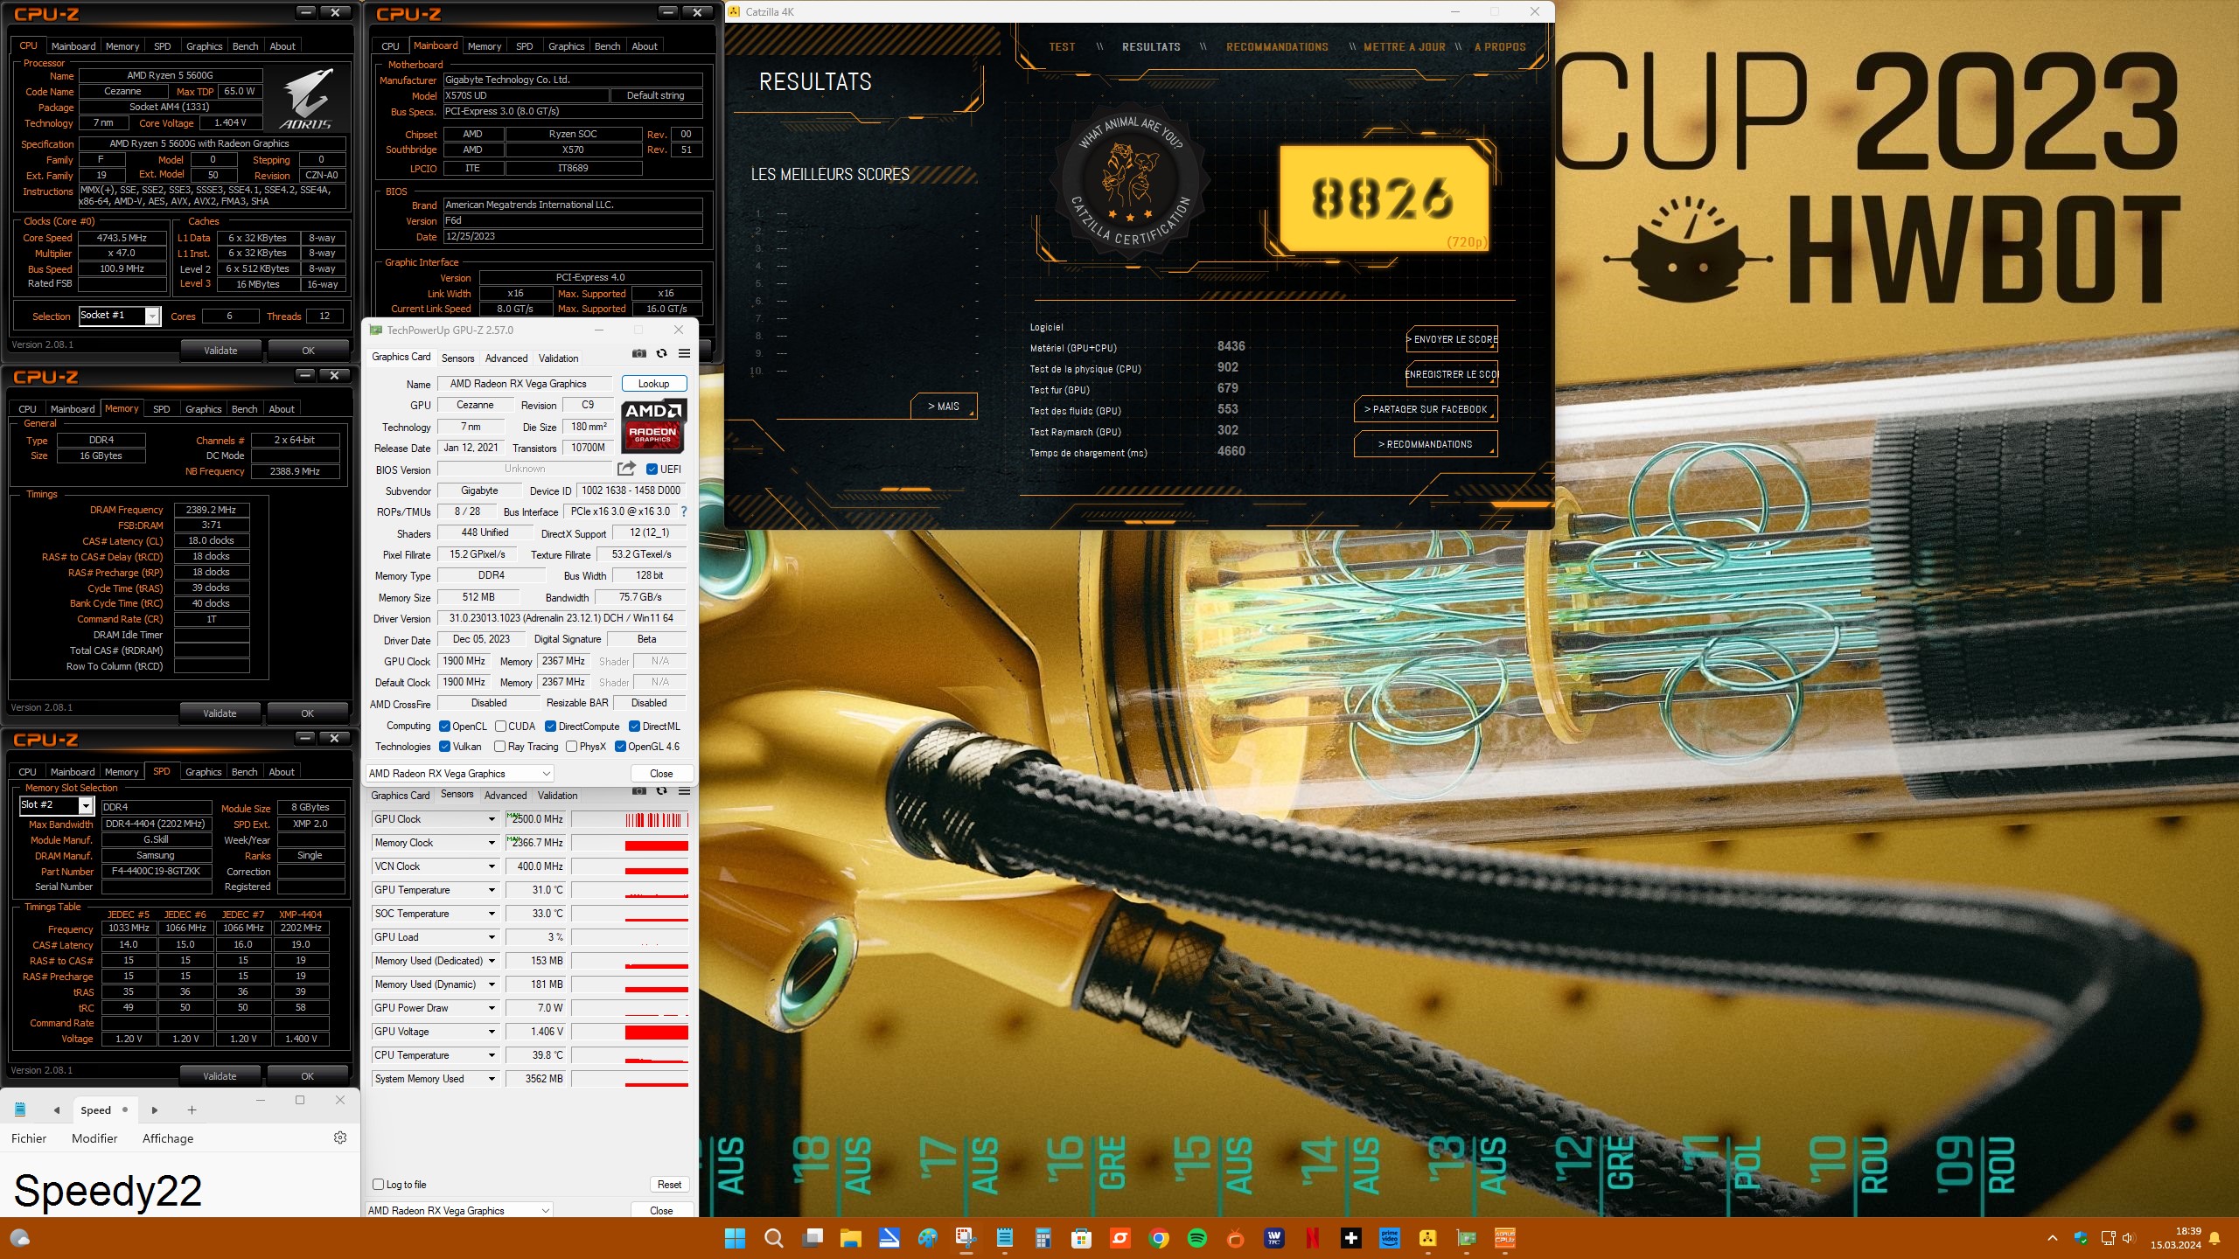The width and height of the screenshot is (2239, 1259).
Task: Open Spotify from the taskbar
Action: [x=1197, y=1238]
